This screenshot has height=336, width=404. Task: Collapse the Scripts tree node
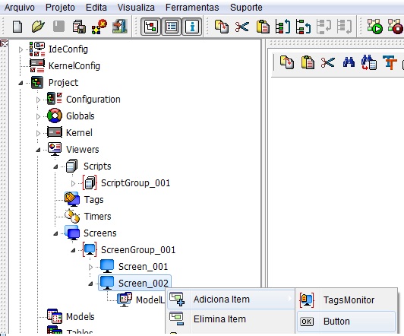pos(55,166)
